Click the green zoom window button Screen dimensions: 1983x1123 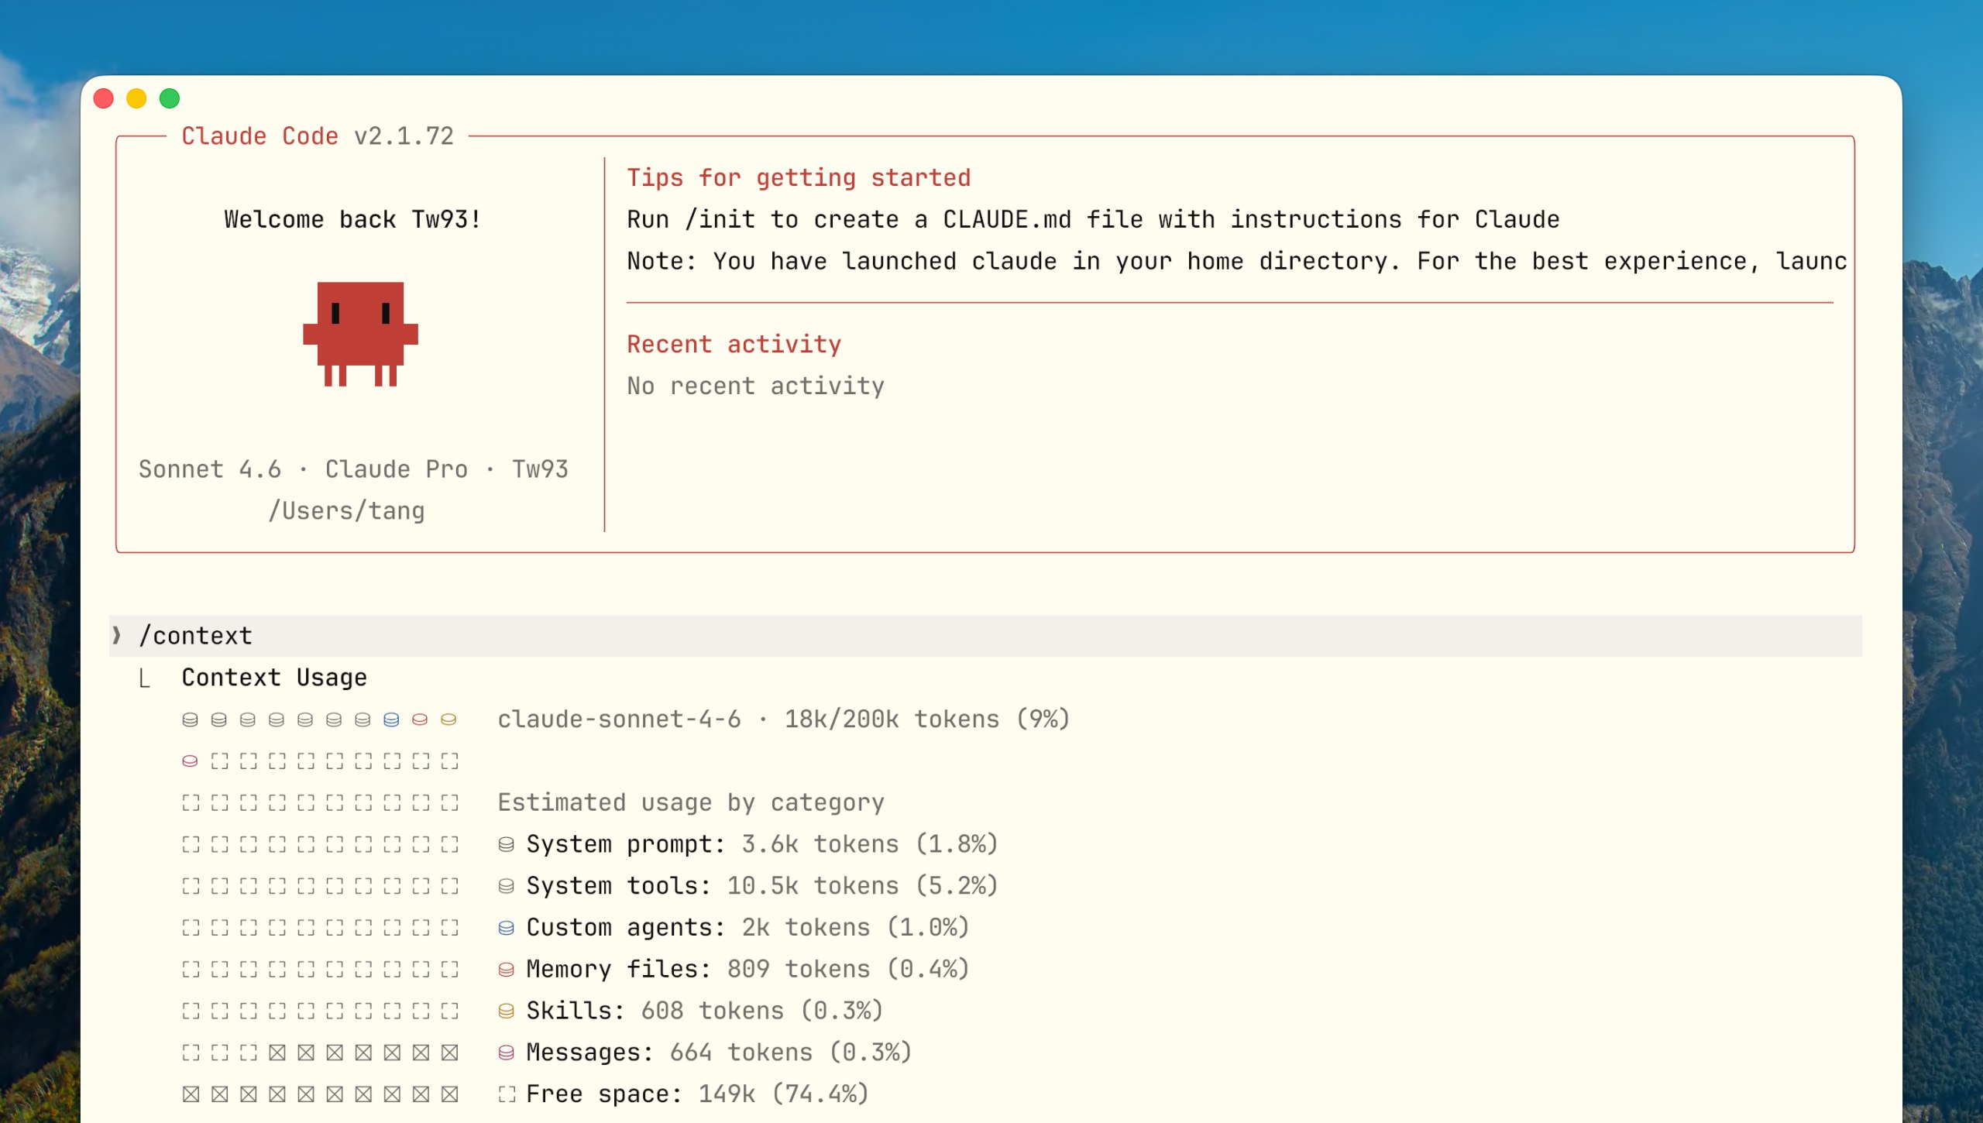[170, 98]
